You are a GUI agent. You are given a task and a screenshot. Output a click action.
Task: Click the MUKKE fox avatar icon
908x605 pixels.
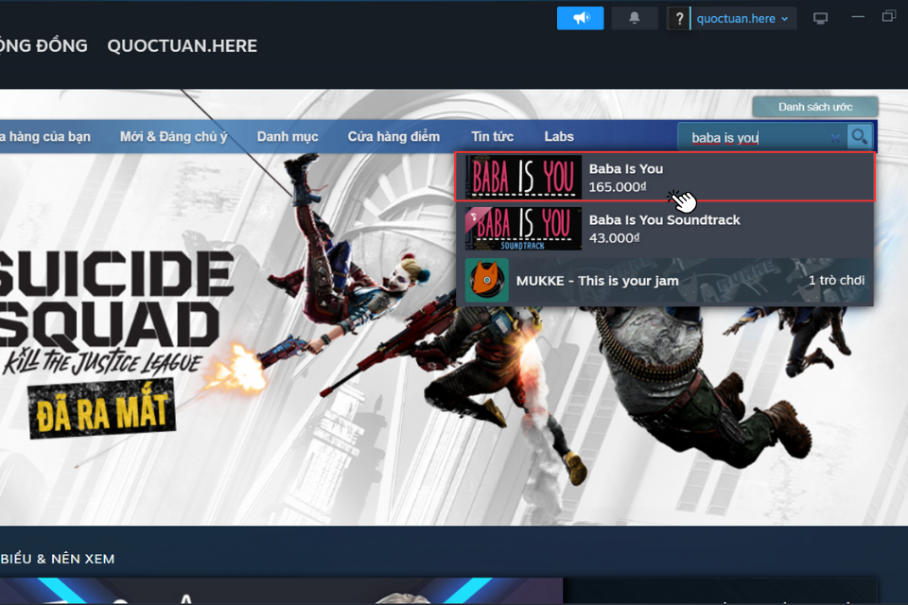point(486,280)
